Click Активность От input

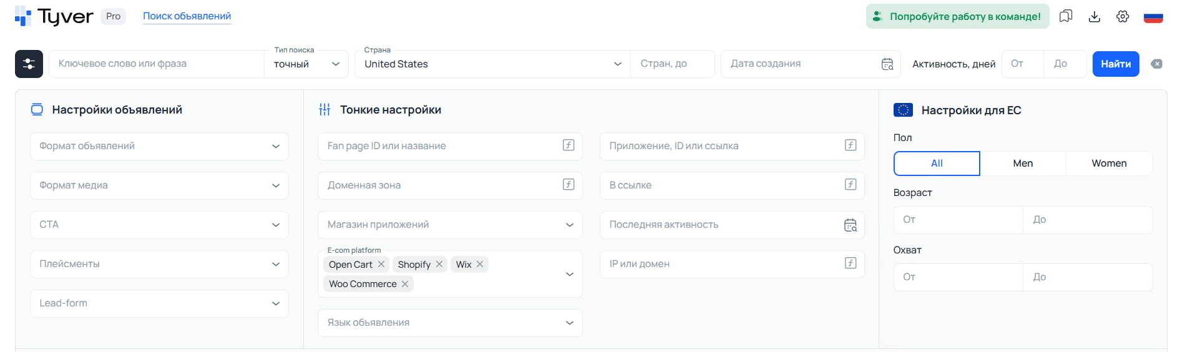(1022, 64)
